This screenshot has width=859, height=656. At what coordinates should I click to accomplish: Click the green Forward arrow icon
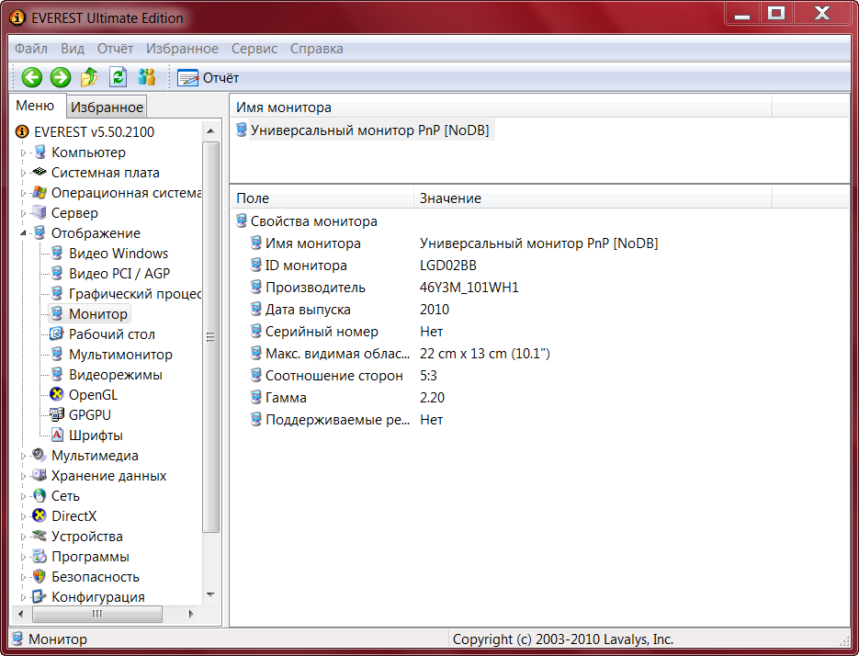tap(61, 78)
